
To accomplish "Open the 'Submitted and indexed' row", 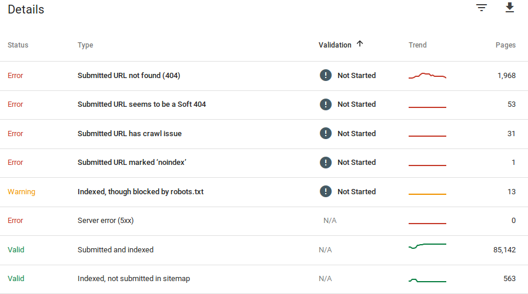I will tap(115, 250).
